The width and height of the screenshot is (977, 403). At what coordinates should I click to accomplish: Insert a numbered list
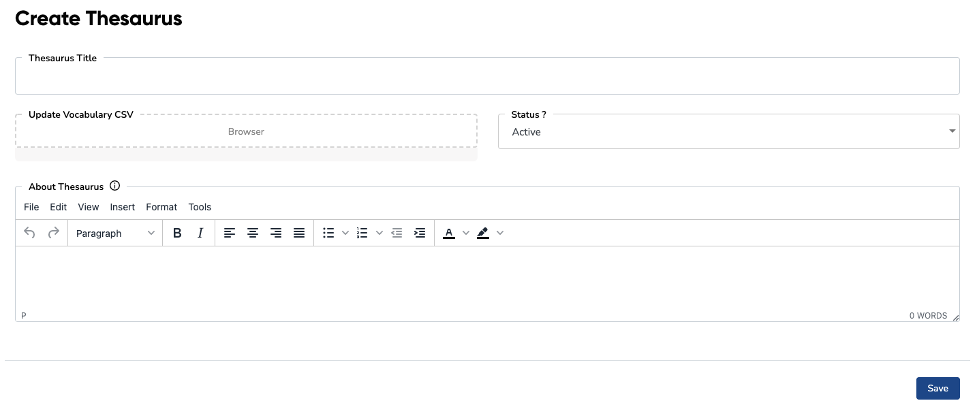[x=362, y=233]
